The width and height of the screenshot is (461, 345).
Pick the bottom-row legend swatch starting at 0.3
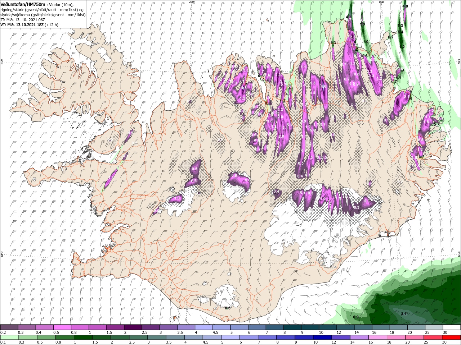click(27, 337)
